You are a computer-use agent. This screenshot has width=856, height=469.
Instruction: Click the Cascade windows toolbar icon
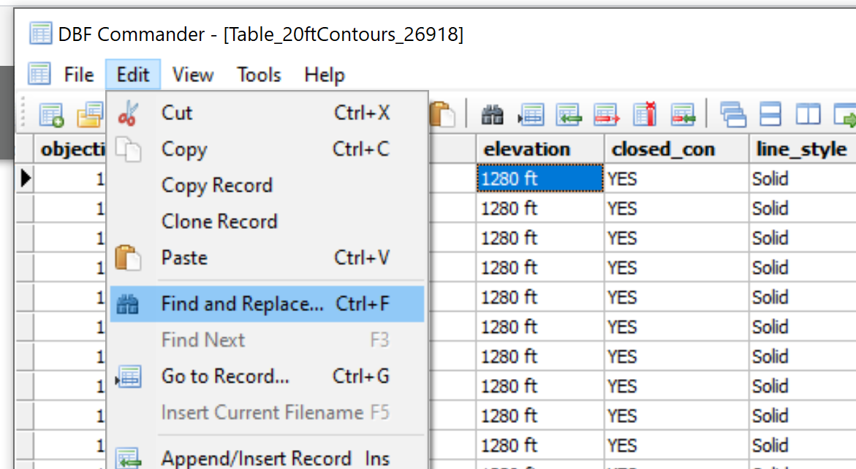point(732,115)
